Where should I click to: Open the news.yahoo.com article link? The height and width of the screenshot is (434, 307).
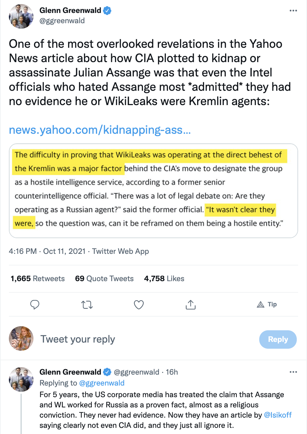(100, 130)
